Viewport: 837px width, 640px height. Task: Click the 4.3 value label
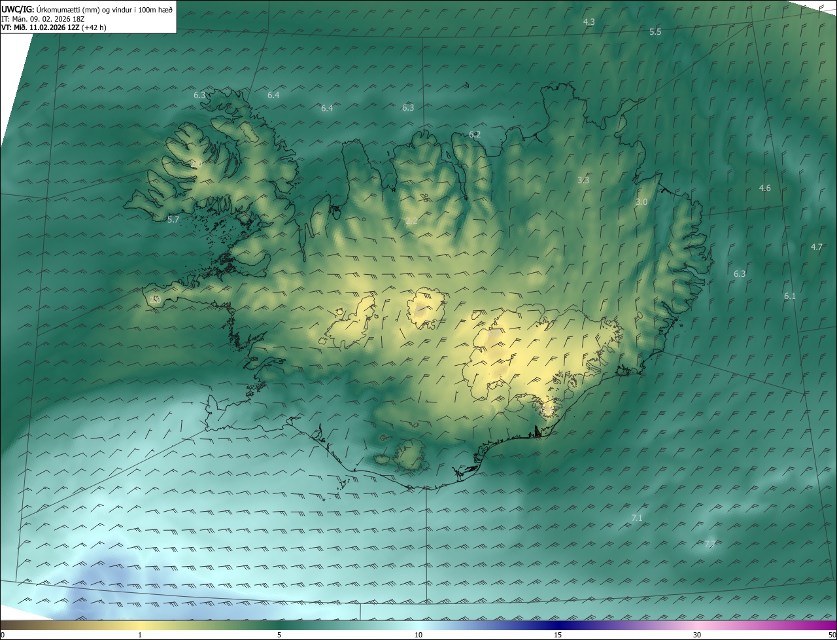[x=589, y=22]
